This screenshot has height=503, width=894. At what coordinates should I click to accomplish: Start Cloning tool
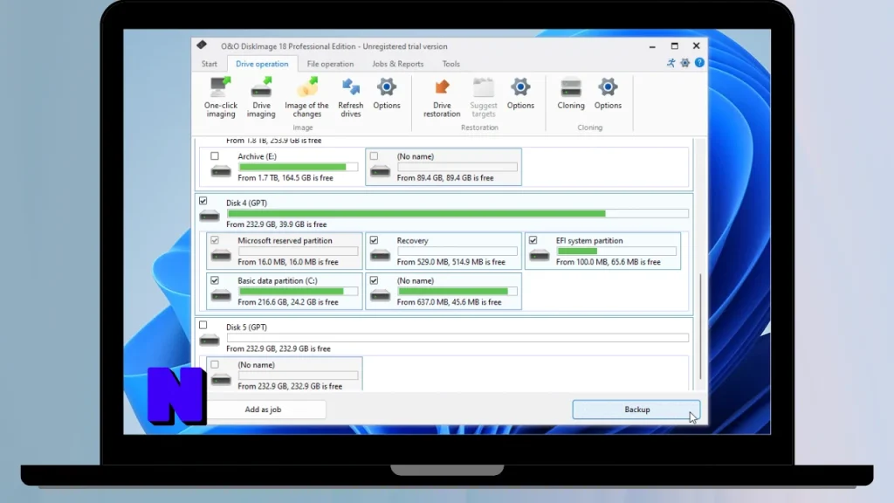tap(571, 94)
